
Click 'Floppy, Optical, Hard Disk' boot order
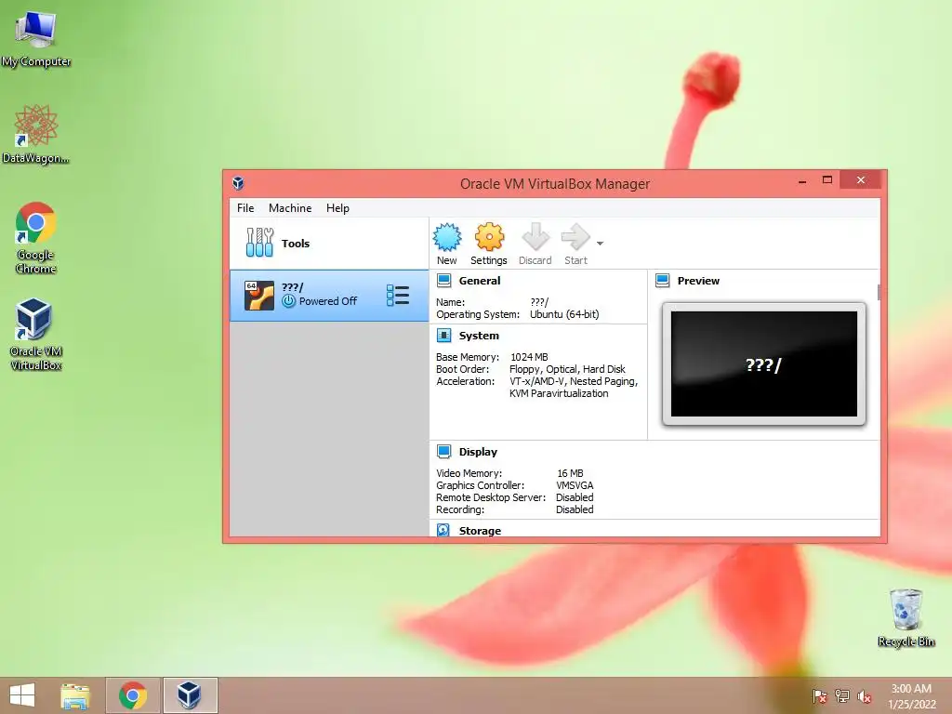(x=567, y=369)
